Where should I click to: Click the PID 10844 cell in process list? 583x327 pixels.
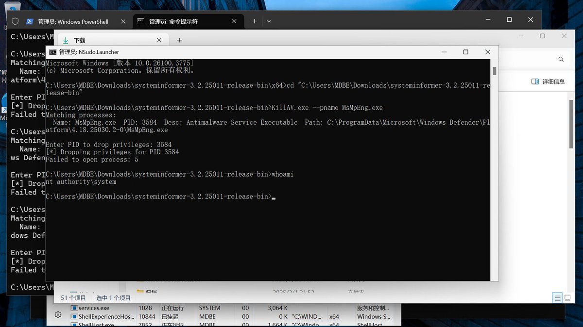(x=147, y=316)
